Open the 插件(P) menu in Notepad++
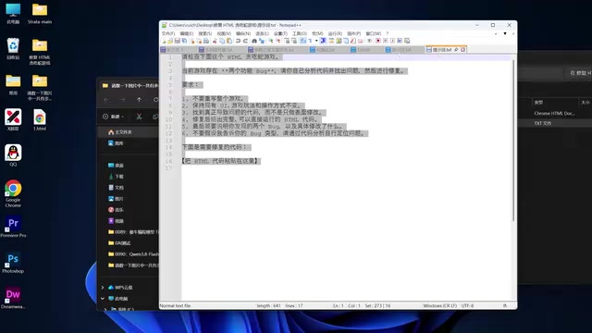The image size is (592, 333). click(353, 33)
